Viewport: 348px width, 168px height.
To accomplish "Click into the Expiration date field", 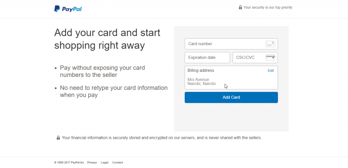I will coord(207,58).
